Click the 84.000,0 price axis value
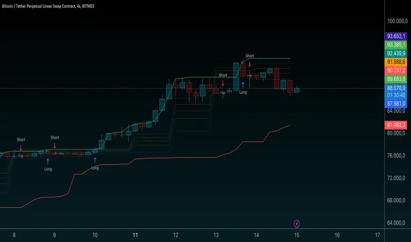 point(396,111)
